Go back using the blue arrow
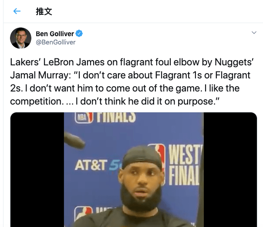This screenshot has width=263, height=227. tap(17, 11)
